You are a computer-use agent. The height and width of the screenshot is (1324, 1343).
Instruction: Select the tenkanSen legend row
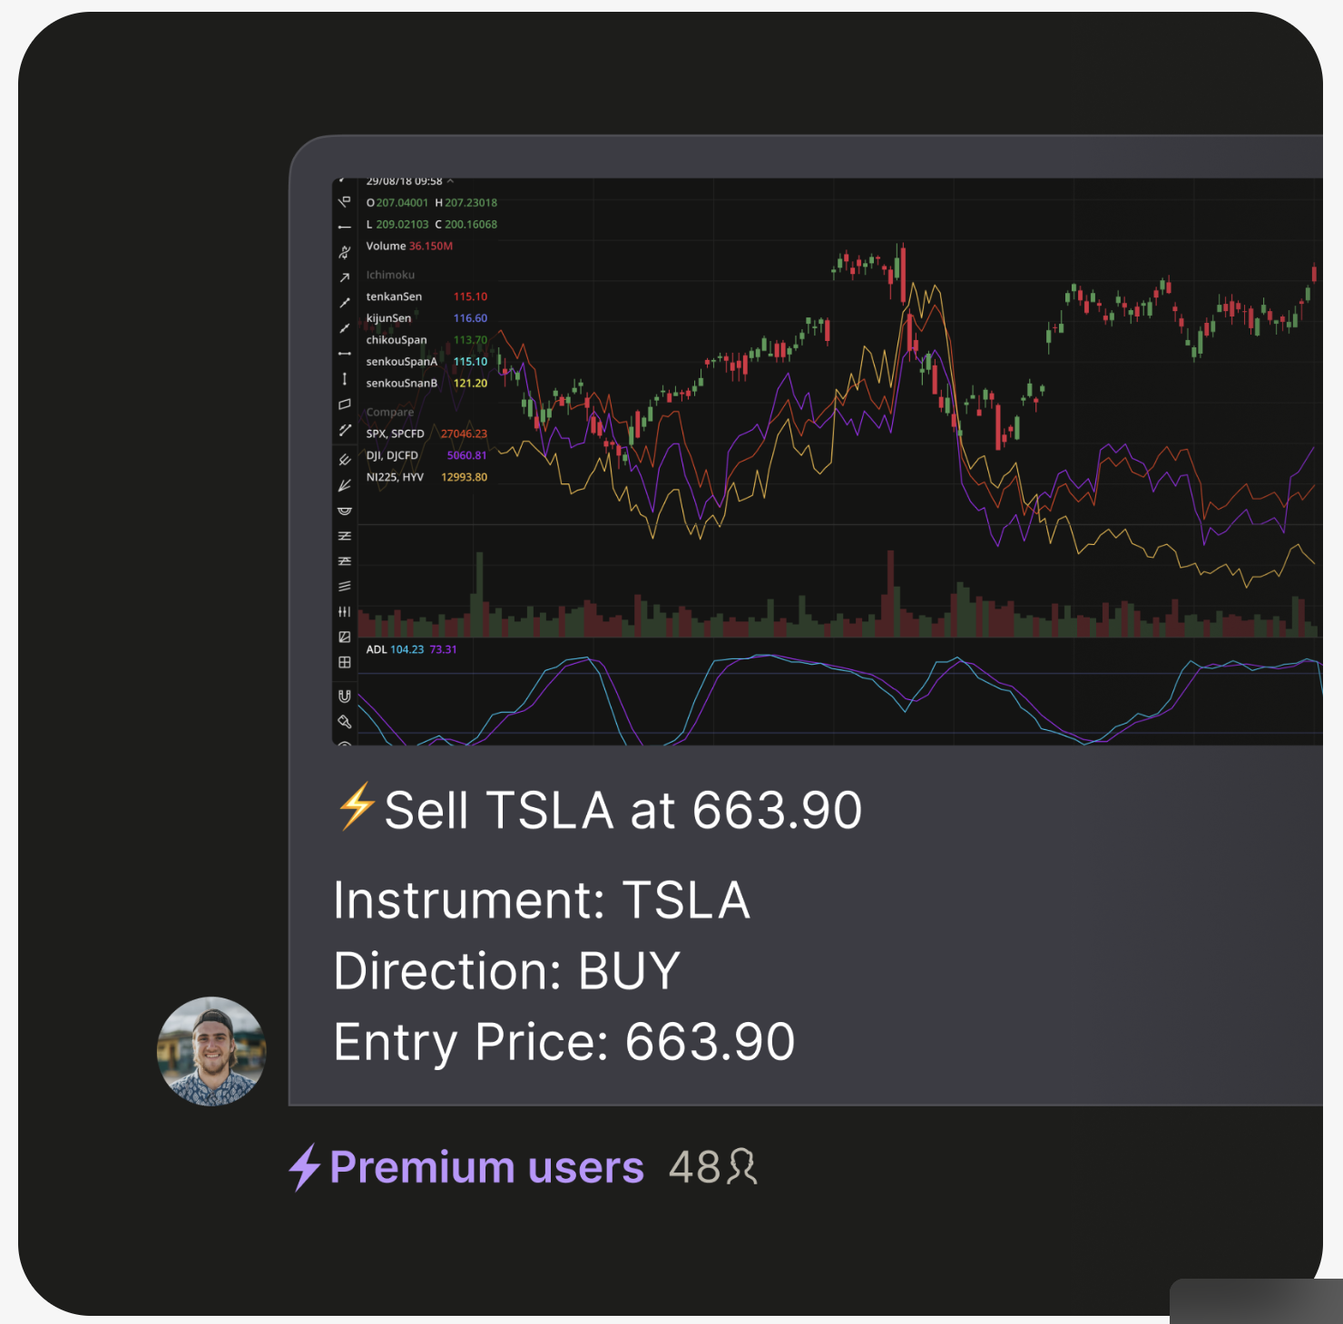coord(394,297)
